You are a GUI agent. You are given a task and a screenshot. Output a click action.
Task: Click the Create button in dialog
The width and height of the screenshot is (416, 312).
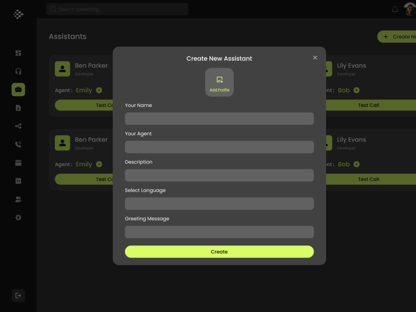coord(219,252)
